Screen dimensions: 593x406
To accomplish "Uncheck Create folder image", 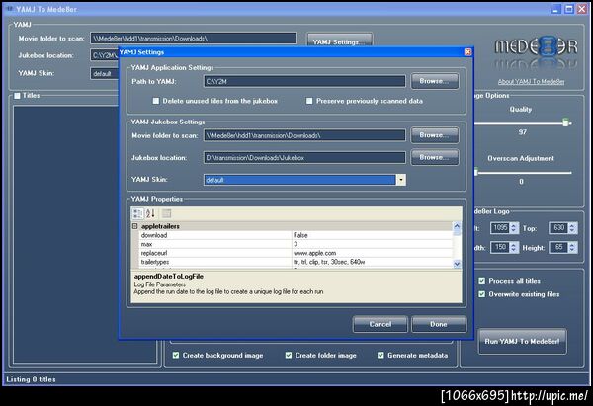I will pos(289,355).
